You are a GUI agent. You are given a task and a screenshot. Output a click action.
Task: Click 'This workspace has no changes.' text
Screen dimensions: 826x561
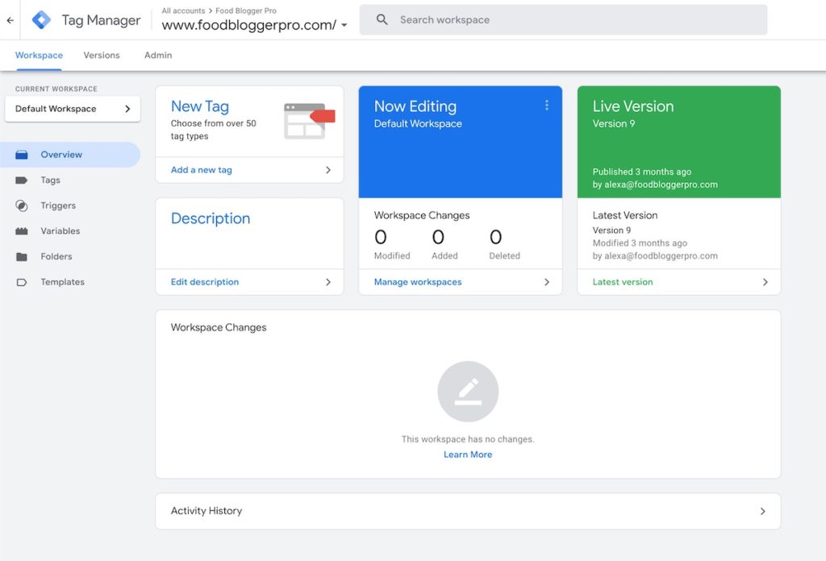(468, 439)
